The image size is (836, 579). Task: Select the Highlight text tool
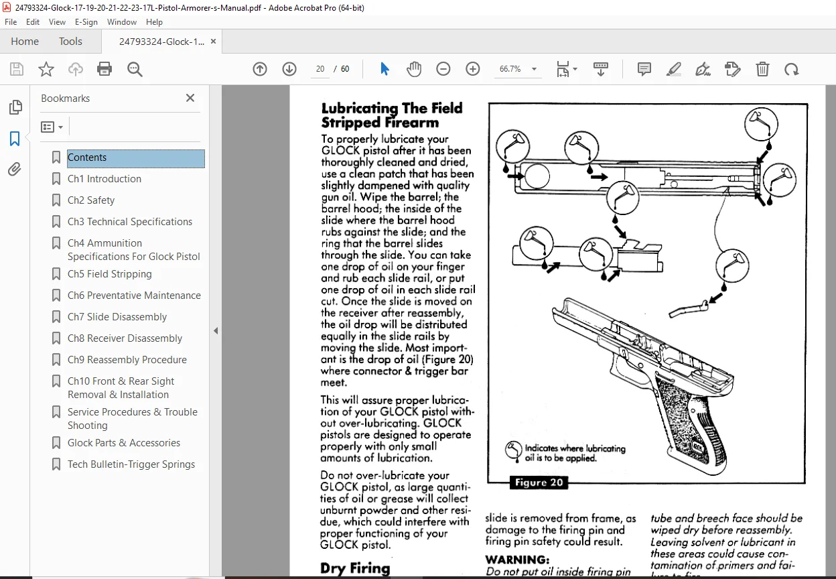coord(674,69)
